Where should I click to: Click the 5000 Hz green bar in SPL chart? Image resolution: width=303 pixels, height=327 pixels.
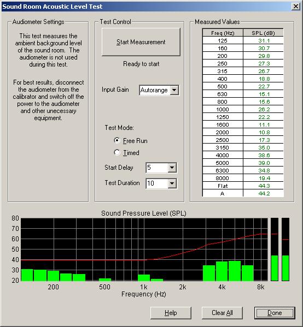(x=235, y=271)
